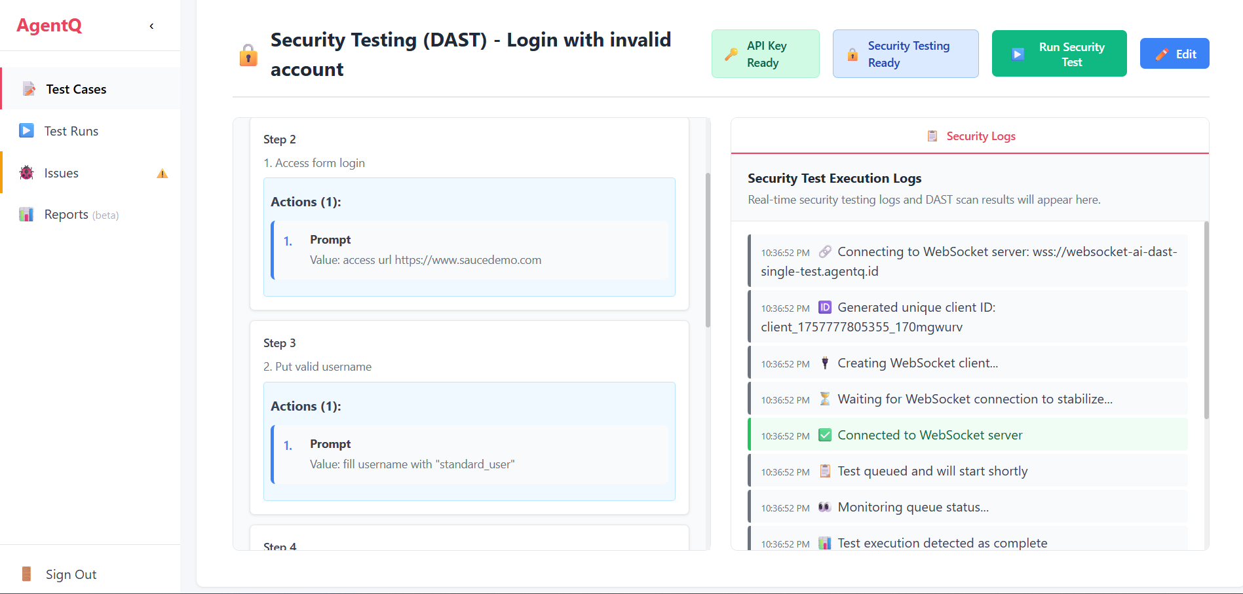Click the Test Runs play icon

[26, 130]
